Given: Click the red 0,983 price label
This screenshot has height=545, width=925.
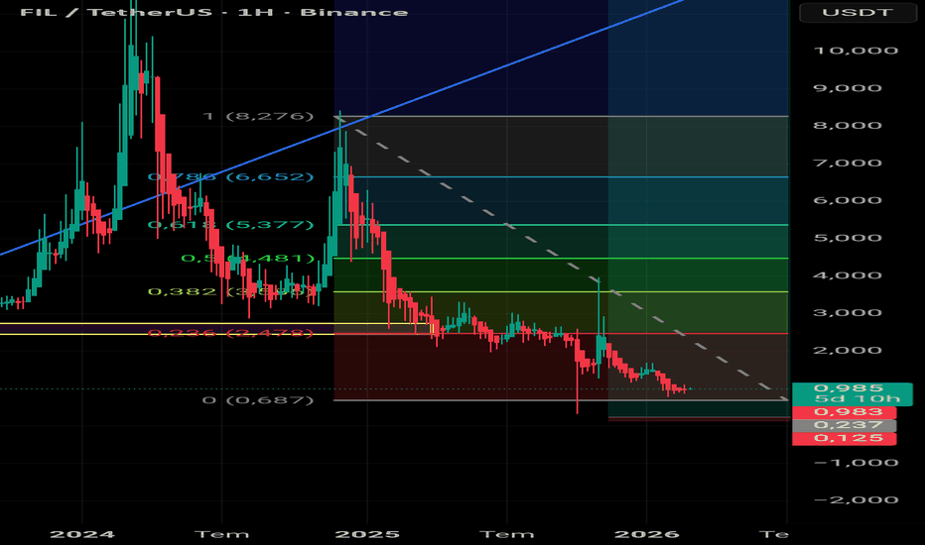Looking at the screenshot, I should [x=845, y=412].
